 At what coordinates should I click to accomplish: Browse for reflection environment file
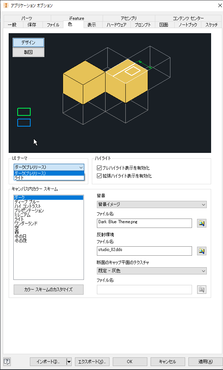click(201, 251)
